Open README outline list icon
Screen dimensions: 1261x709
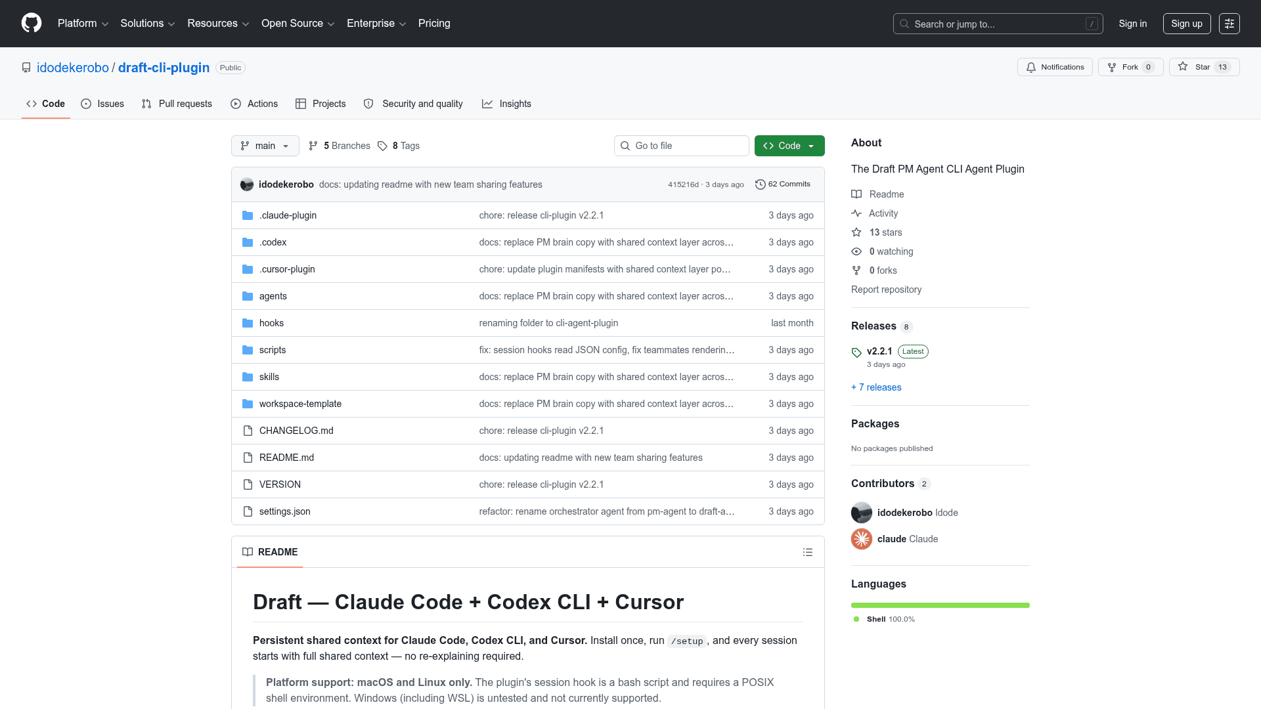coord(808,552)
